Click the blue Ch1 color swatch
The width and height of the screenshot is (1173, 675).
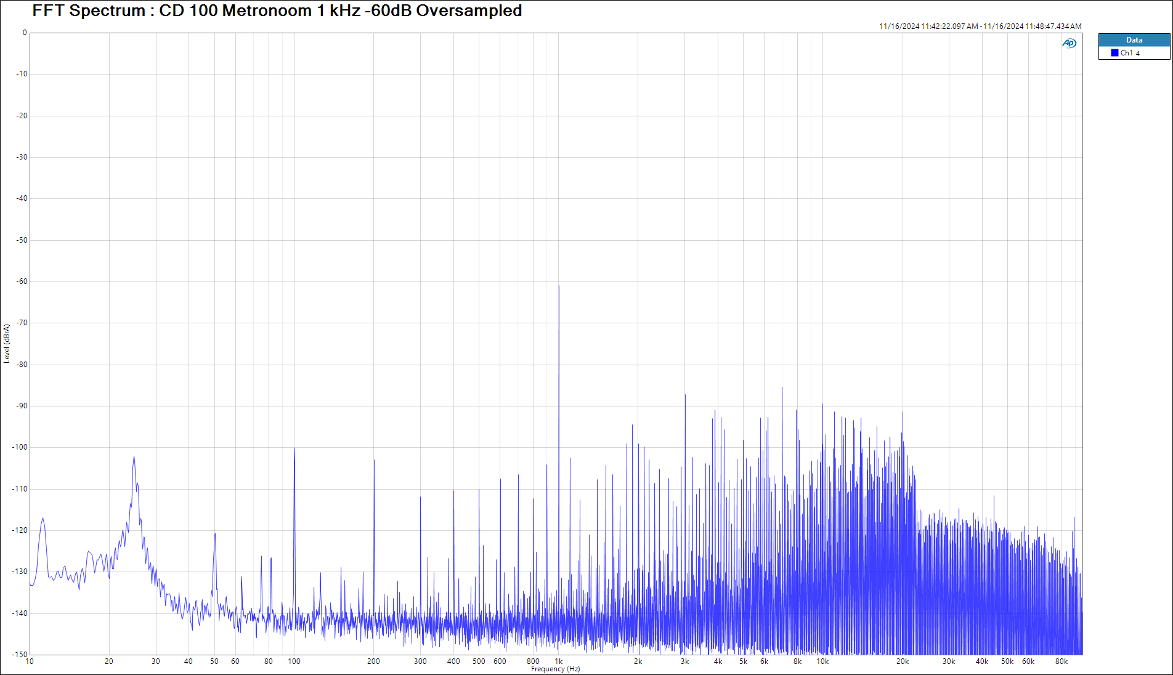coord(1114,53)
